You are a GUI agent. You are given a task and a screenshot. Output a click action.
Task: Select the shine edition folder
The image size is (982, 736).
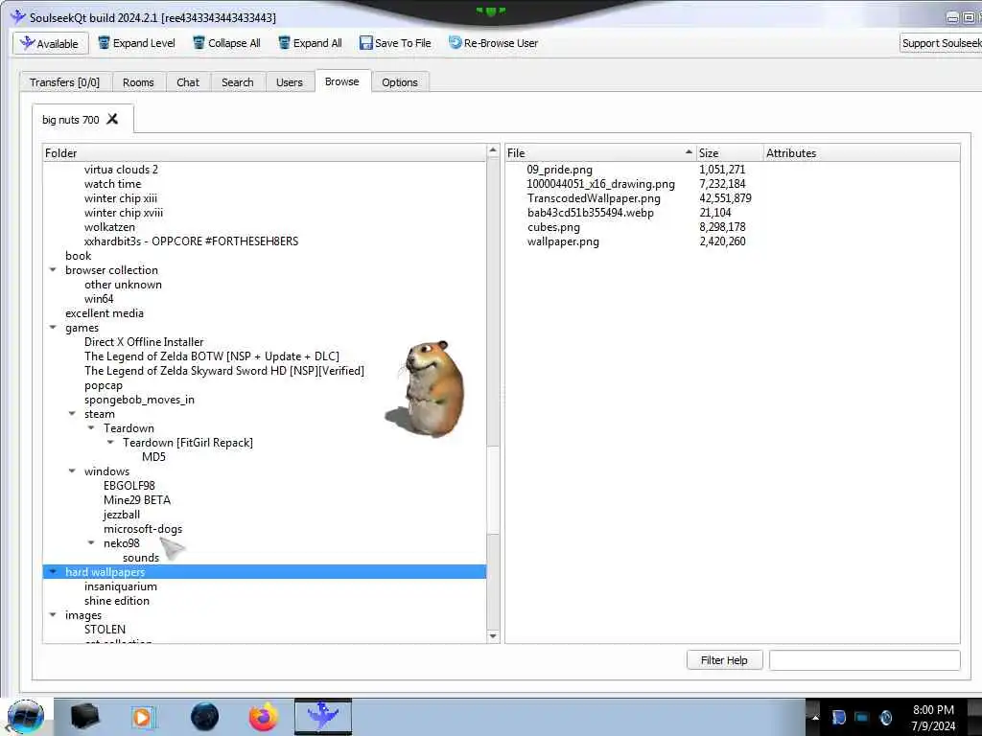point(117,601)
